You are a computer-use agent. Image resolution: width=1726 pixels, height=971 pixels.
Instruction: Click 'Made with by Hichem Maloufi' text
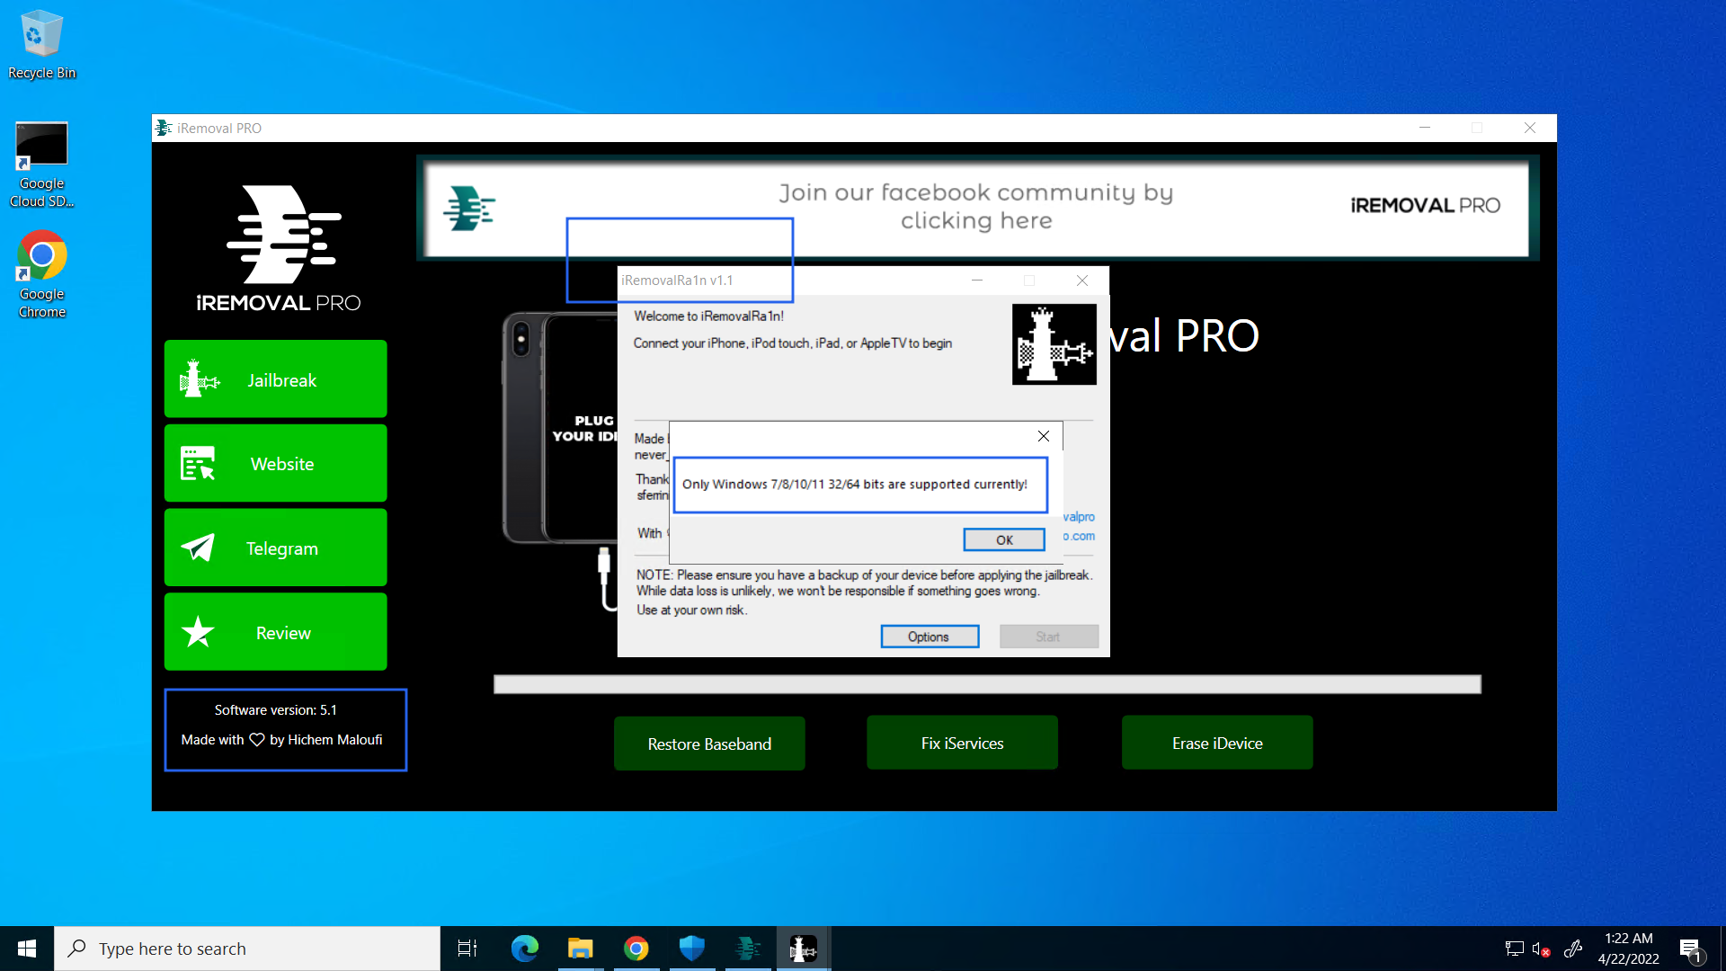point(281,739)
